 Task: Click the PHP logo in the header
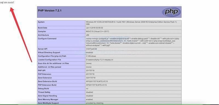coord(171,12)
